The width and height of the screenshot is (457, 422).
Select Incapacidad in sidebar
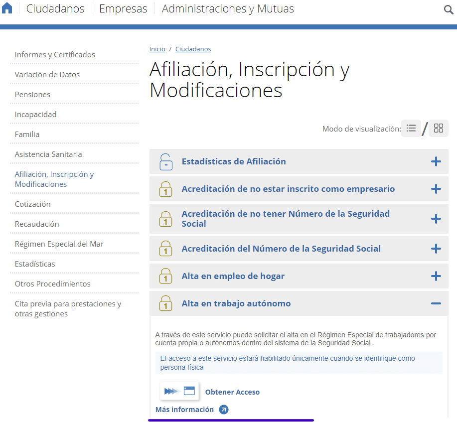click(x=35, y=115)
